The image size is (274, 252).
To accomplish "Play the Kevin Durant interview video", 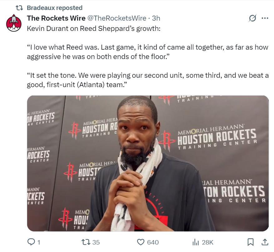I will coord(148,163).
